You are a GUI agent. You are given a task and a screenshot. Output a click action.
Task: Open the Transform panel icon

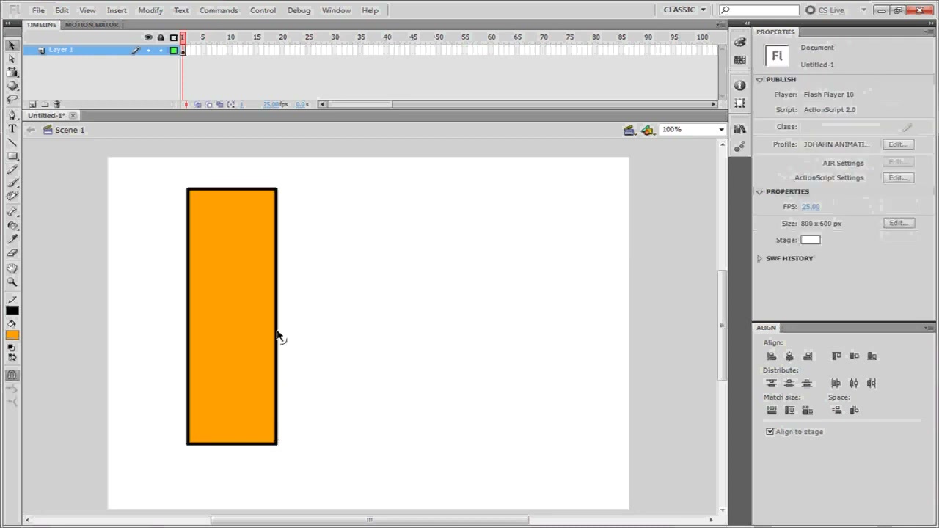pos(739,103)
